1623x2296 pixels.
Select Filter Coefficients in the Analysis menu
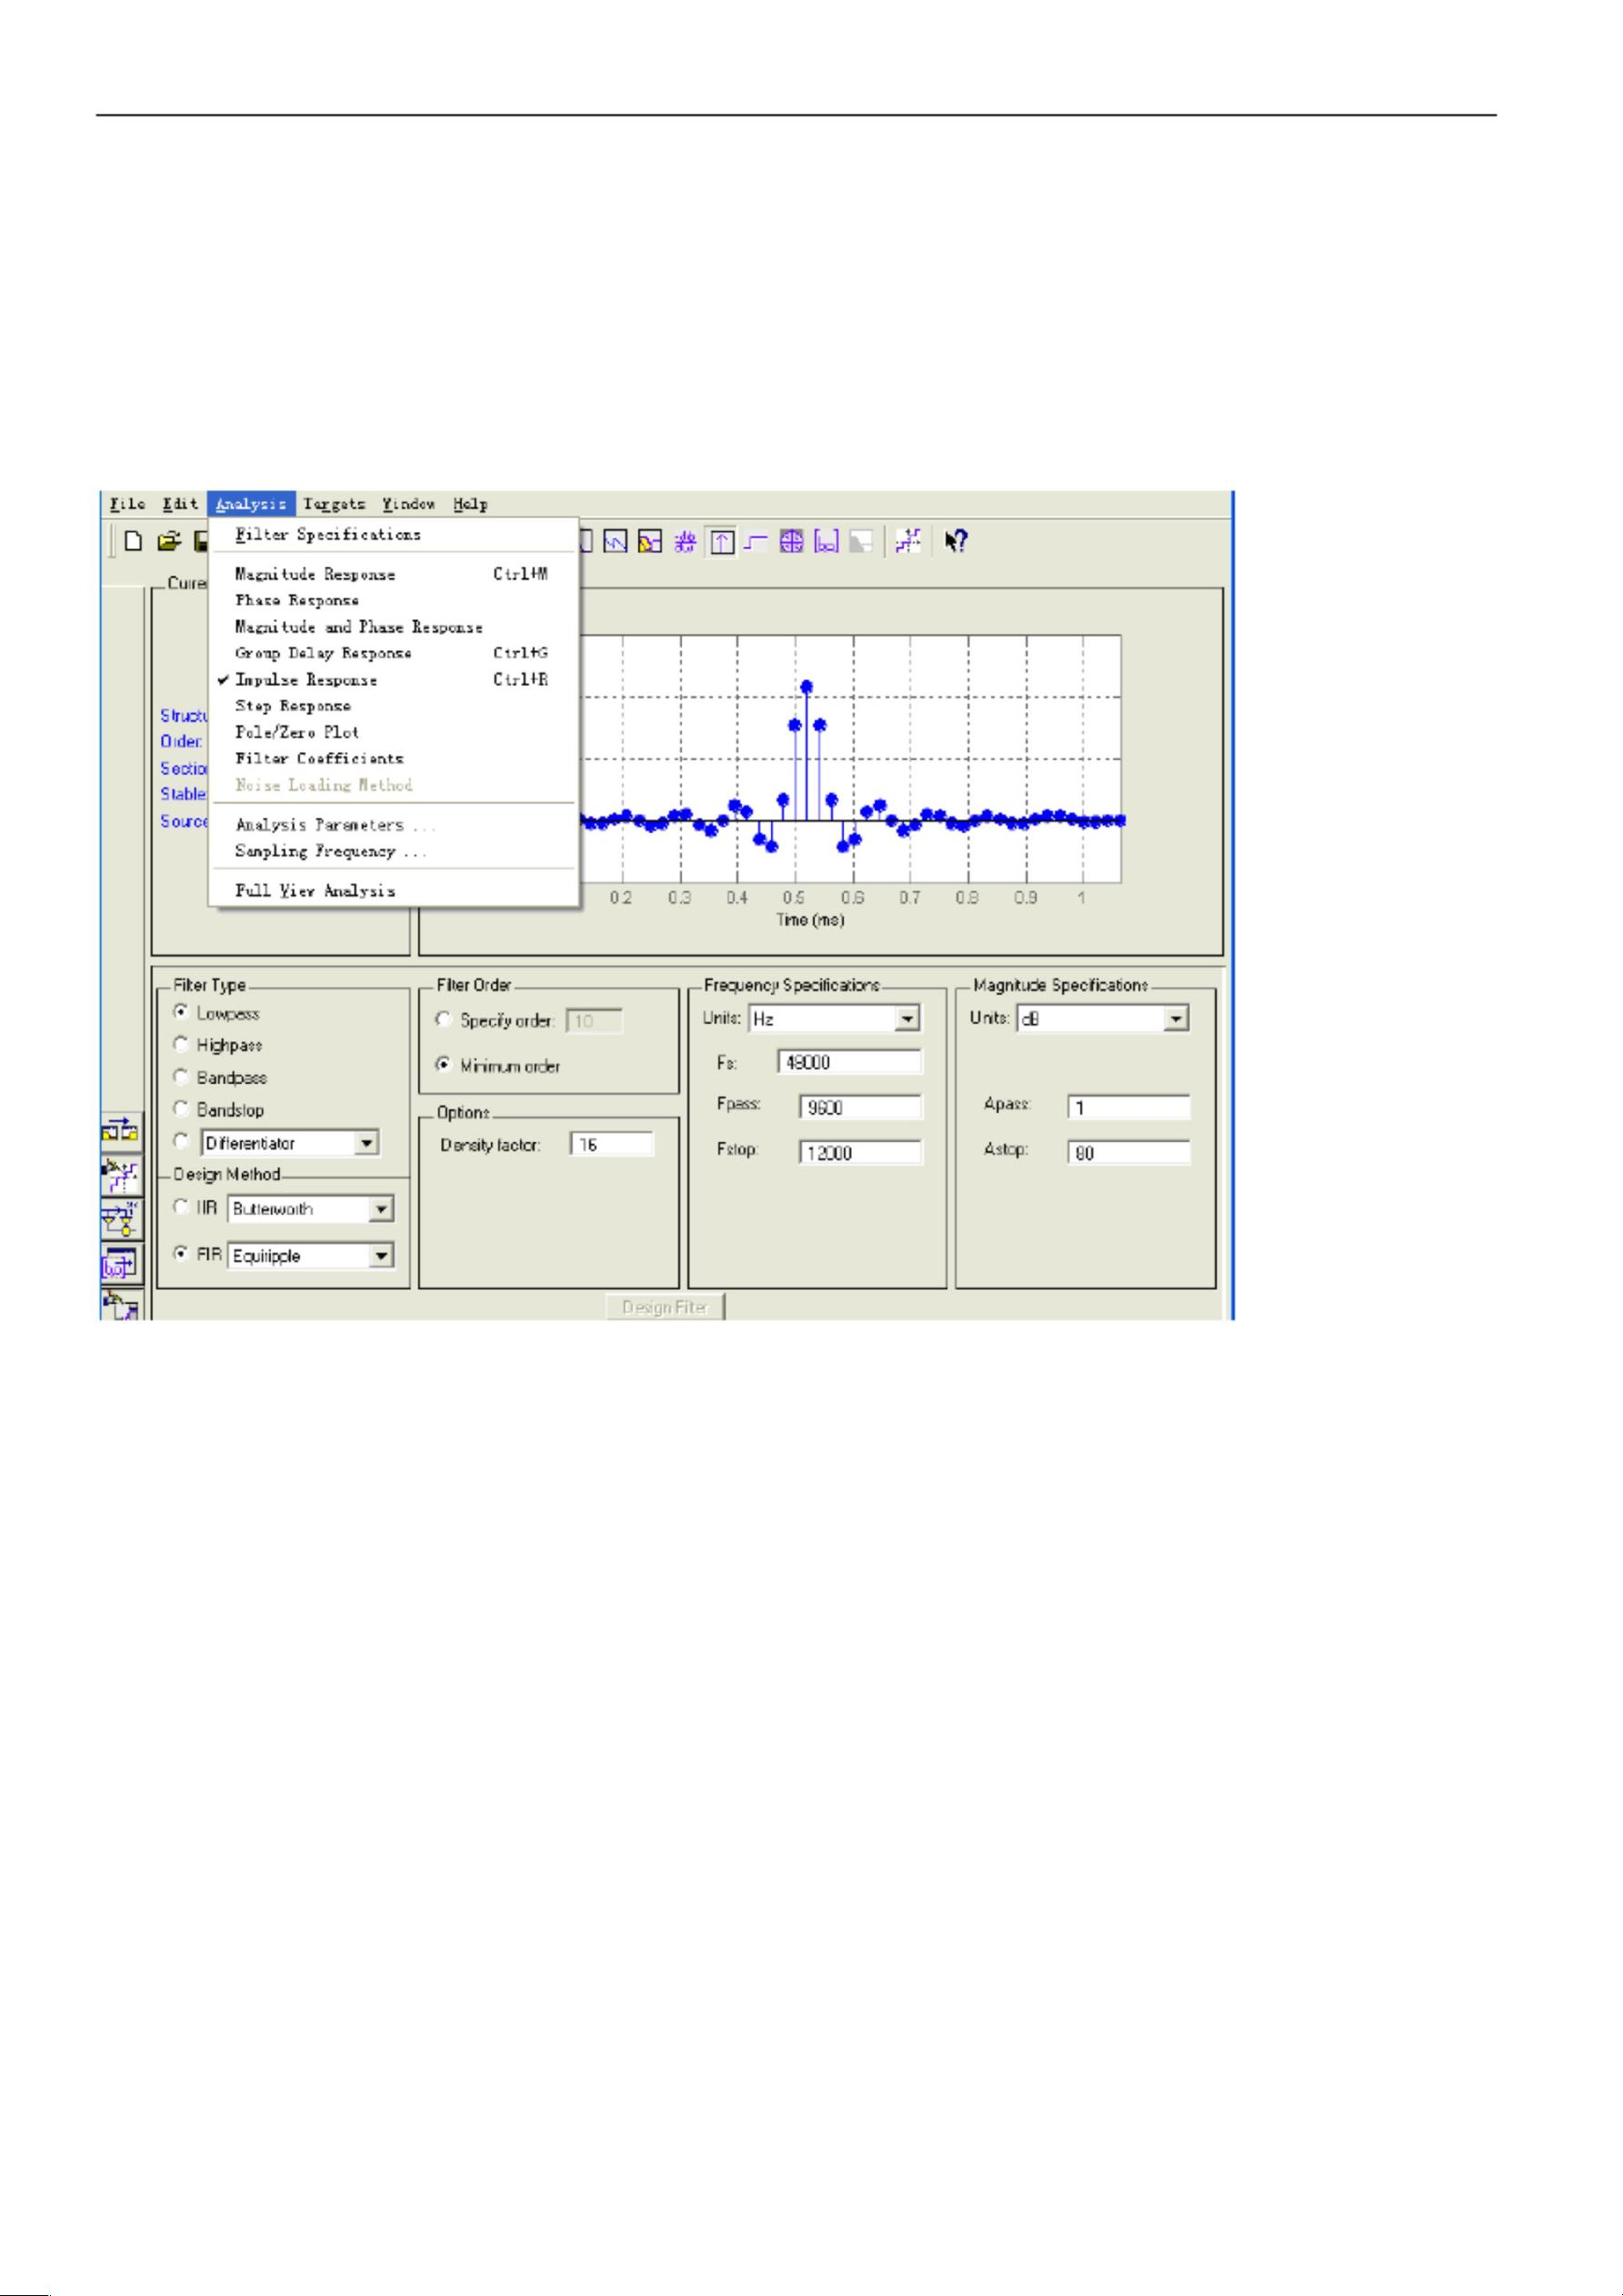click(319, 759)
